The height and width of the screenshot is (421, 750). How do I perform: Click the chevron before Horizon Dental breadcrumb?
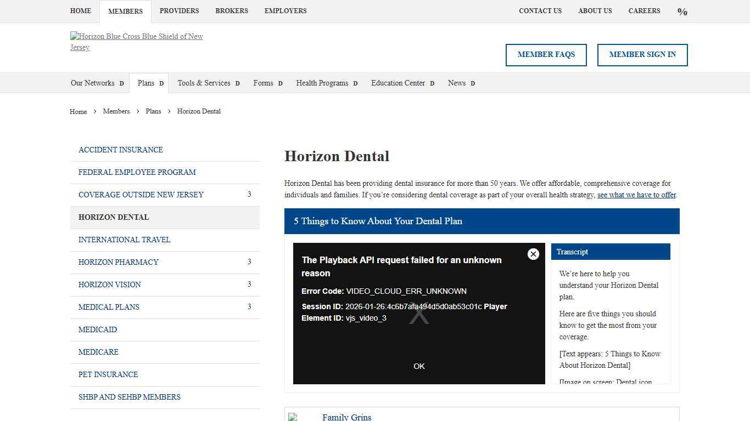point(169,111)
